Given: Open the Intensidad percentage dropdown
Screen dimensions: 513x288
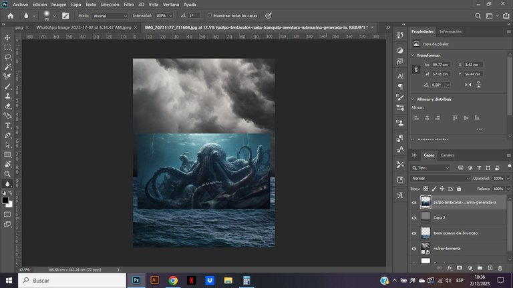Looking at the screenshot, I should click(x=170, y=16).
